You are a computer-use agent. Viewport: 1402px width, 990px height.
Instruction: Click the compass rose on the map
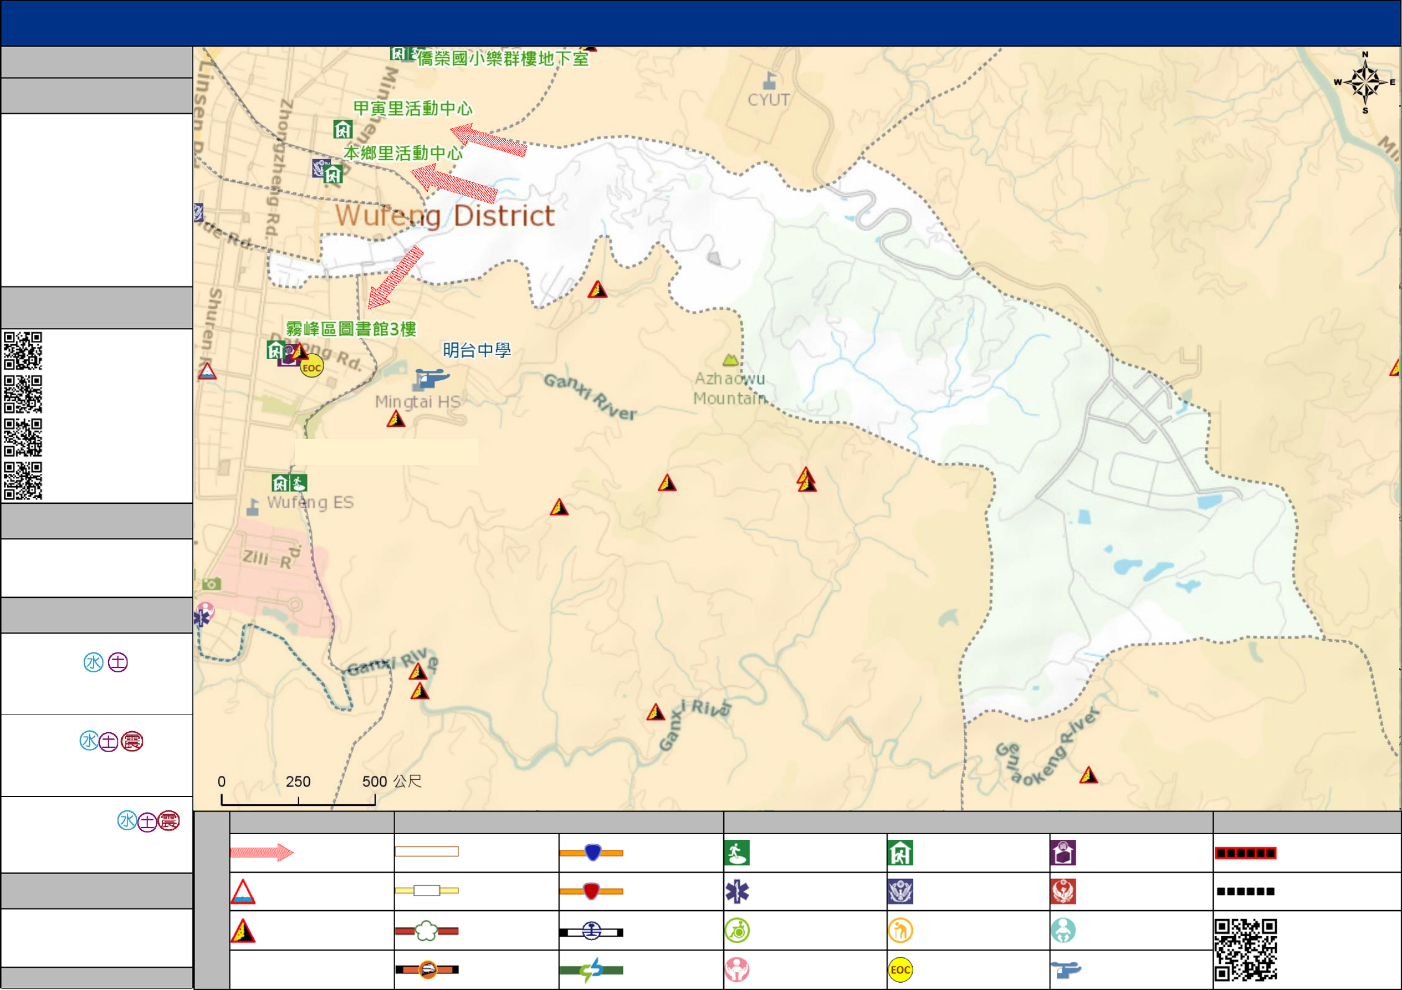click(1365, 83)
